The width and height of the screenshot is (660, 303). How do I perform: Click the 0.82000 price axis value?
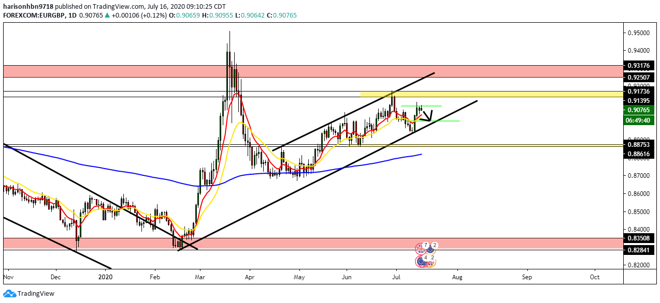(638, 265)
